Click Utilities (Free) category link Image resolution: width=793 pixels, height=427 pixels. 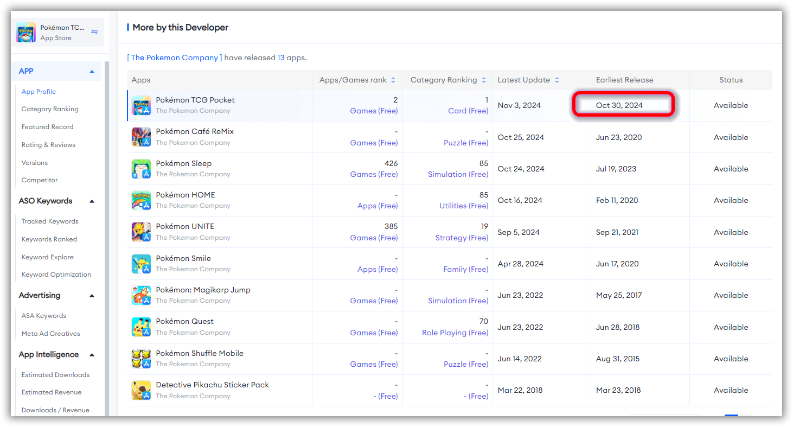coord(464,206)
